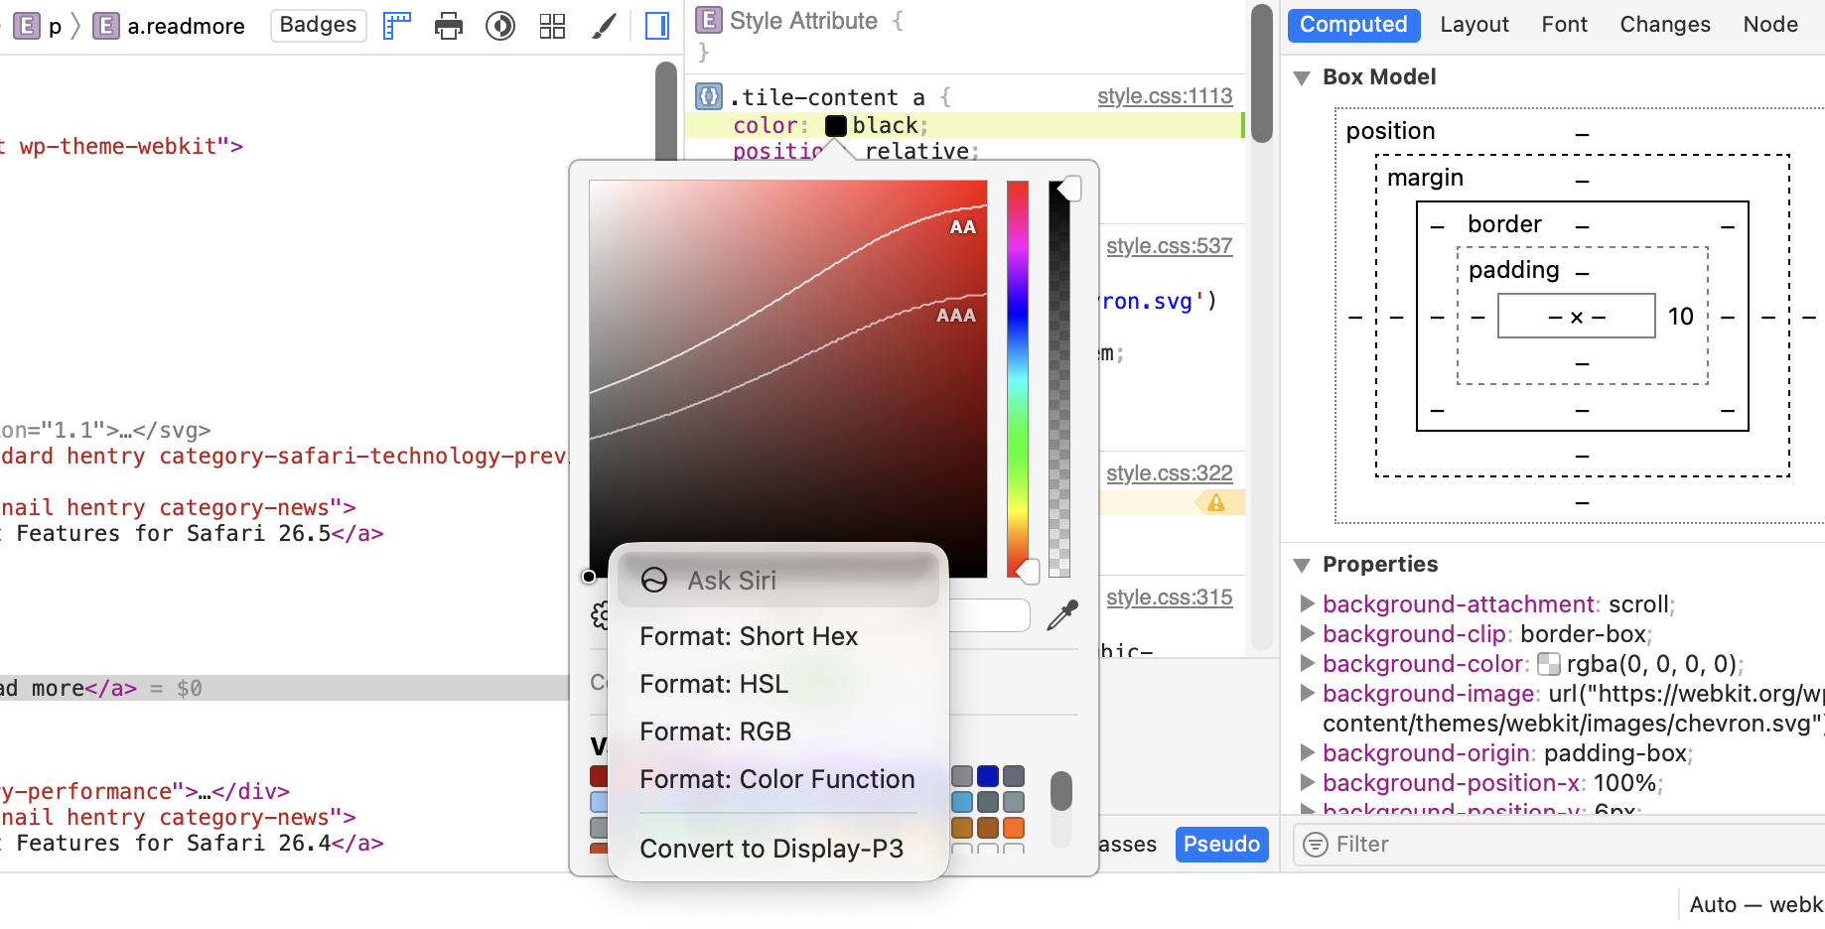
Task: Open style.css:315 source link
Action: click(x=1170, y=597)
